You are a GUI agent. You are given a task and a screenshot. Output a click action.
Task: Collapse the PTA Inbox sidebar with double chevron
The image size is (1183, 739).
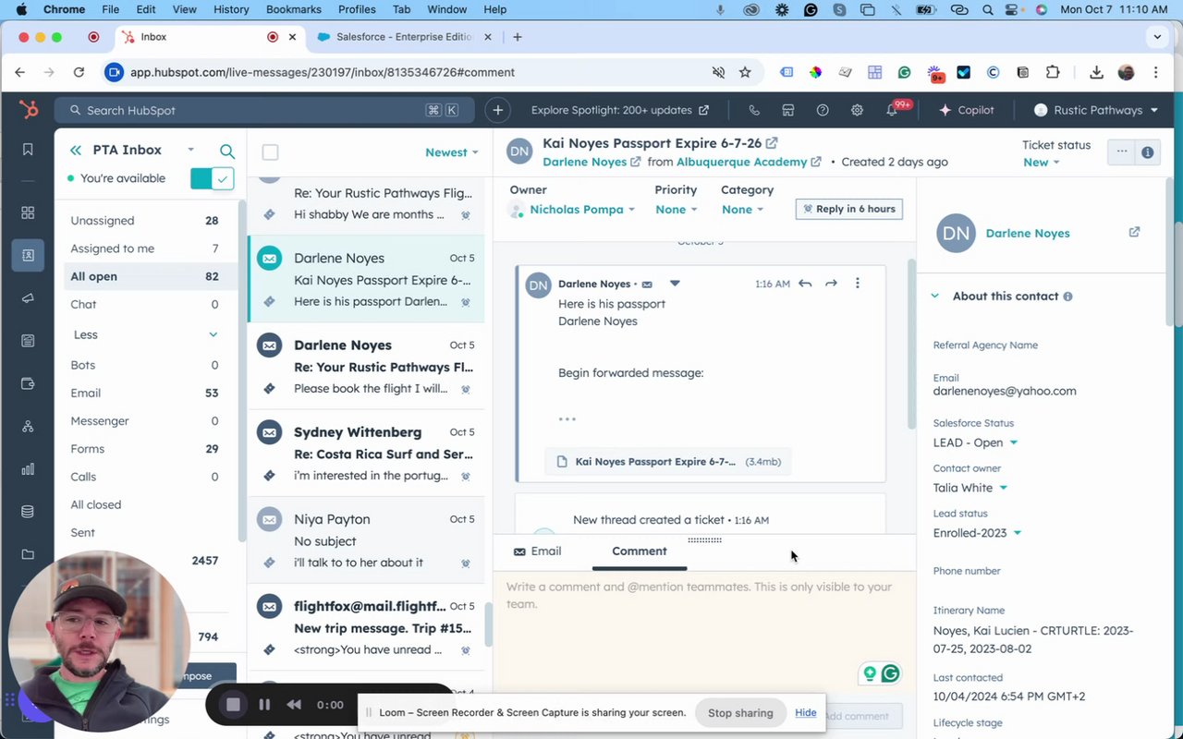pyautogui.click(x=76, y=150)
